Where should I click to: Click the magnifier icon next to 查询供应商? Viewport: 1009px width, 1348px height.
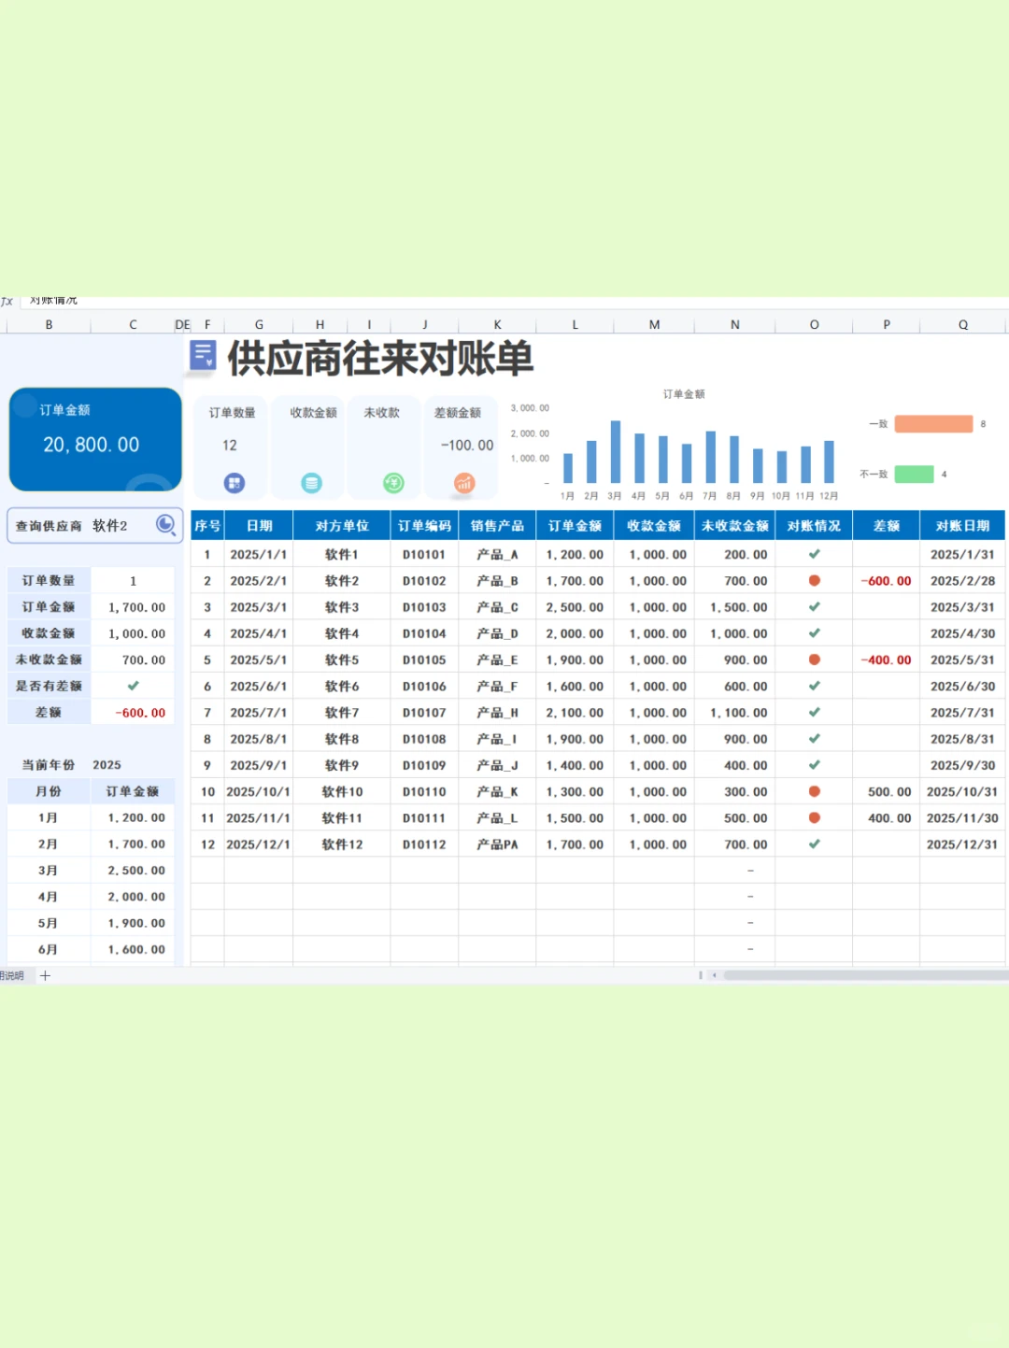(x=165, y=524)
